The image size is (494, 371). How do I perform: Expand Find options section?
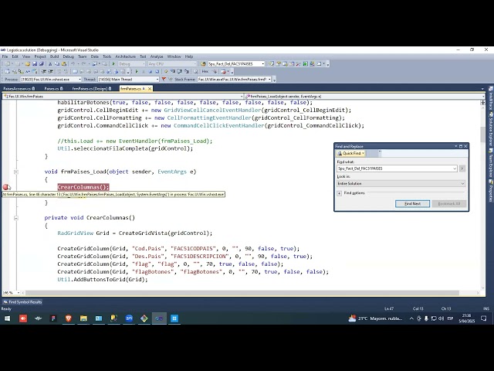point(340,193)
